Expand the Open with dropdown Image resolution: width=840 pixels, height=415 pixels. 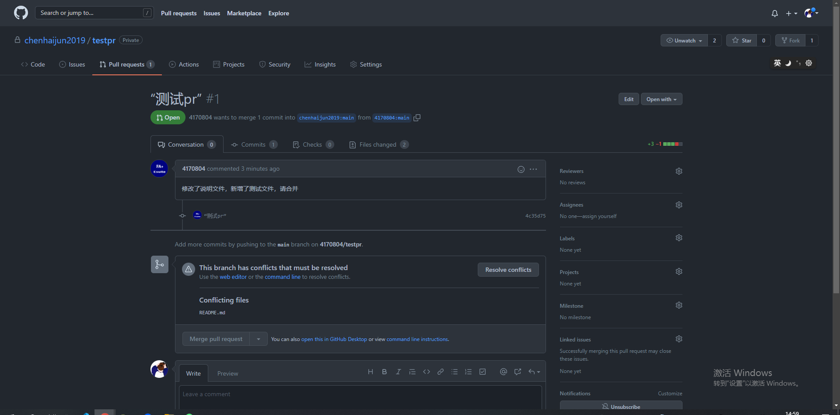pos(661,99)
